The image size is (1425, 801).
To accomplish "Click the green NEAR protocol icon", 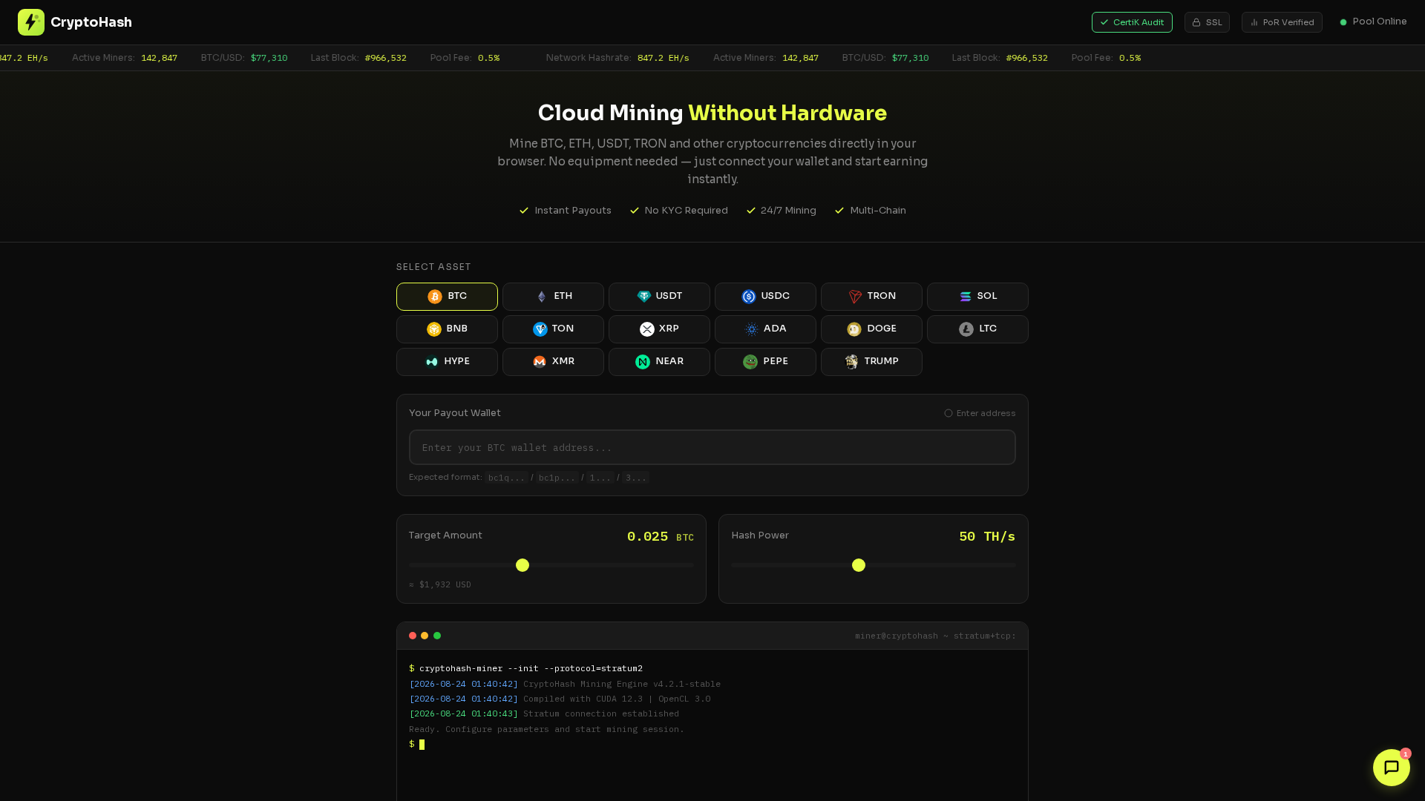I will (x=643, y=362).
